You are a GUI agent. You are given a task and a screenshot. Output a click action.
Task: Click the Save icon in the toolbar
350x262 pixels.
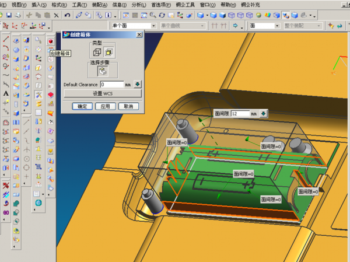pyautogui.click(x=9, y=15)
